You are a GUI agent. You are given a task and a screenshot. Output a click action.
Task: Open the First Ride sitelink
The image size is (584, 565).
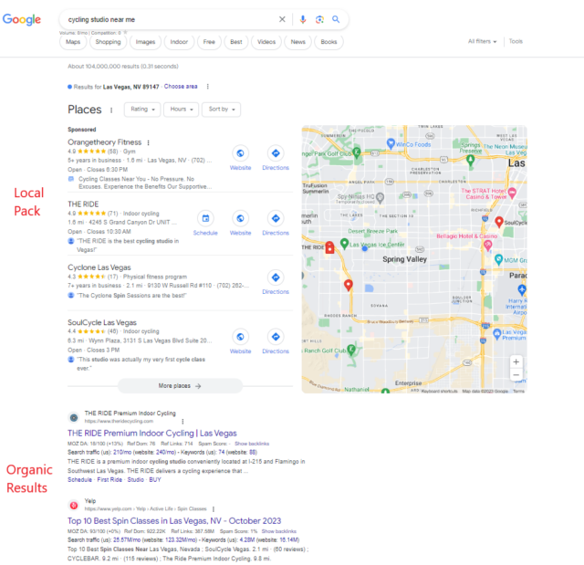(x=109, y=480)
